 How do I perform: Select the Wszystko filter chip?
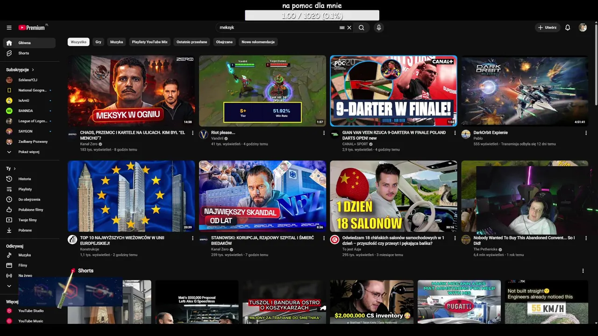(78, 42)
